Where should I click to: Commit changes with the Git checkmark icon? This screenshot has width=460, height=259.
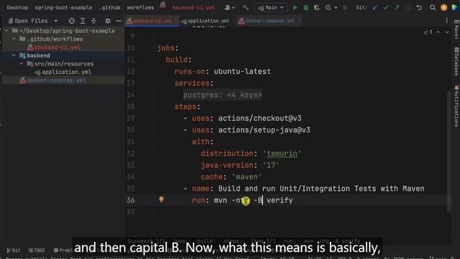(386, 8)
